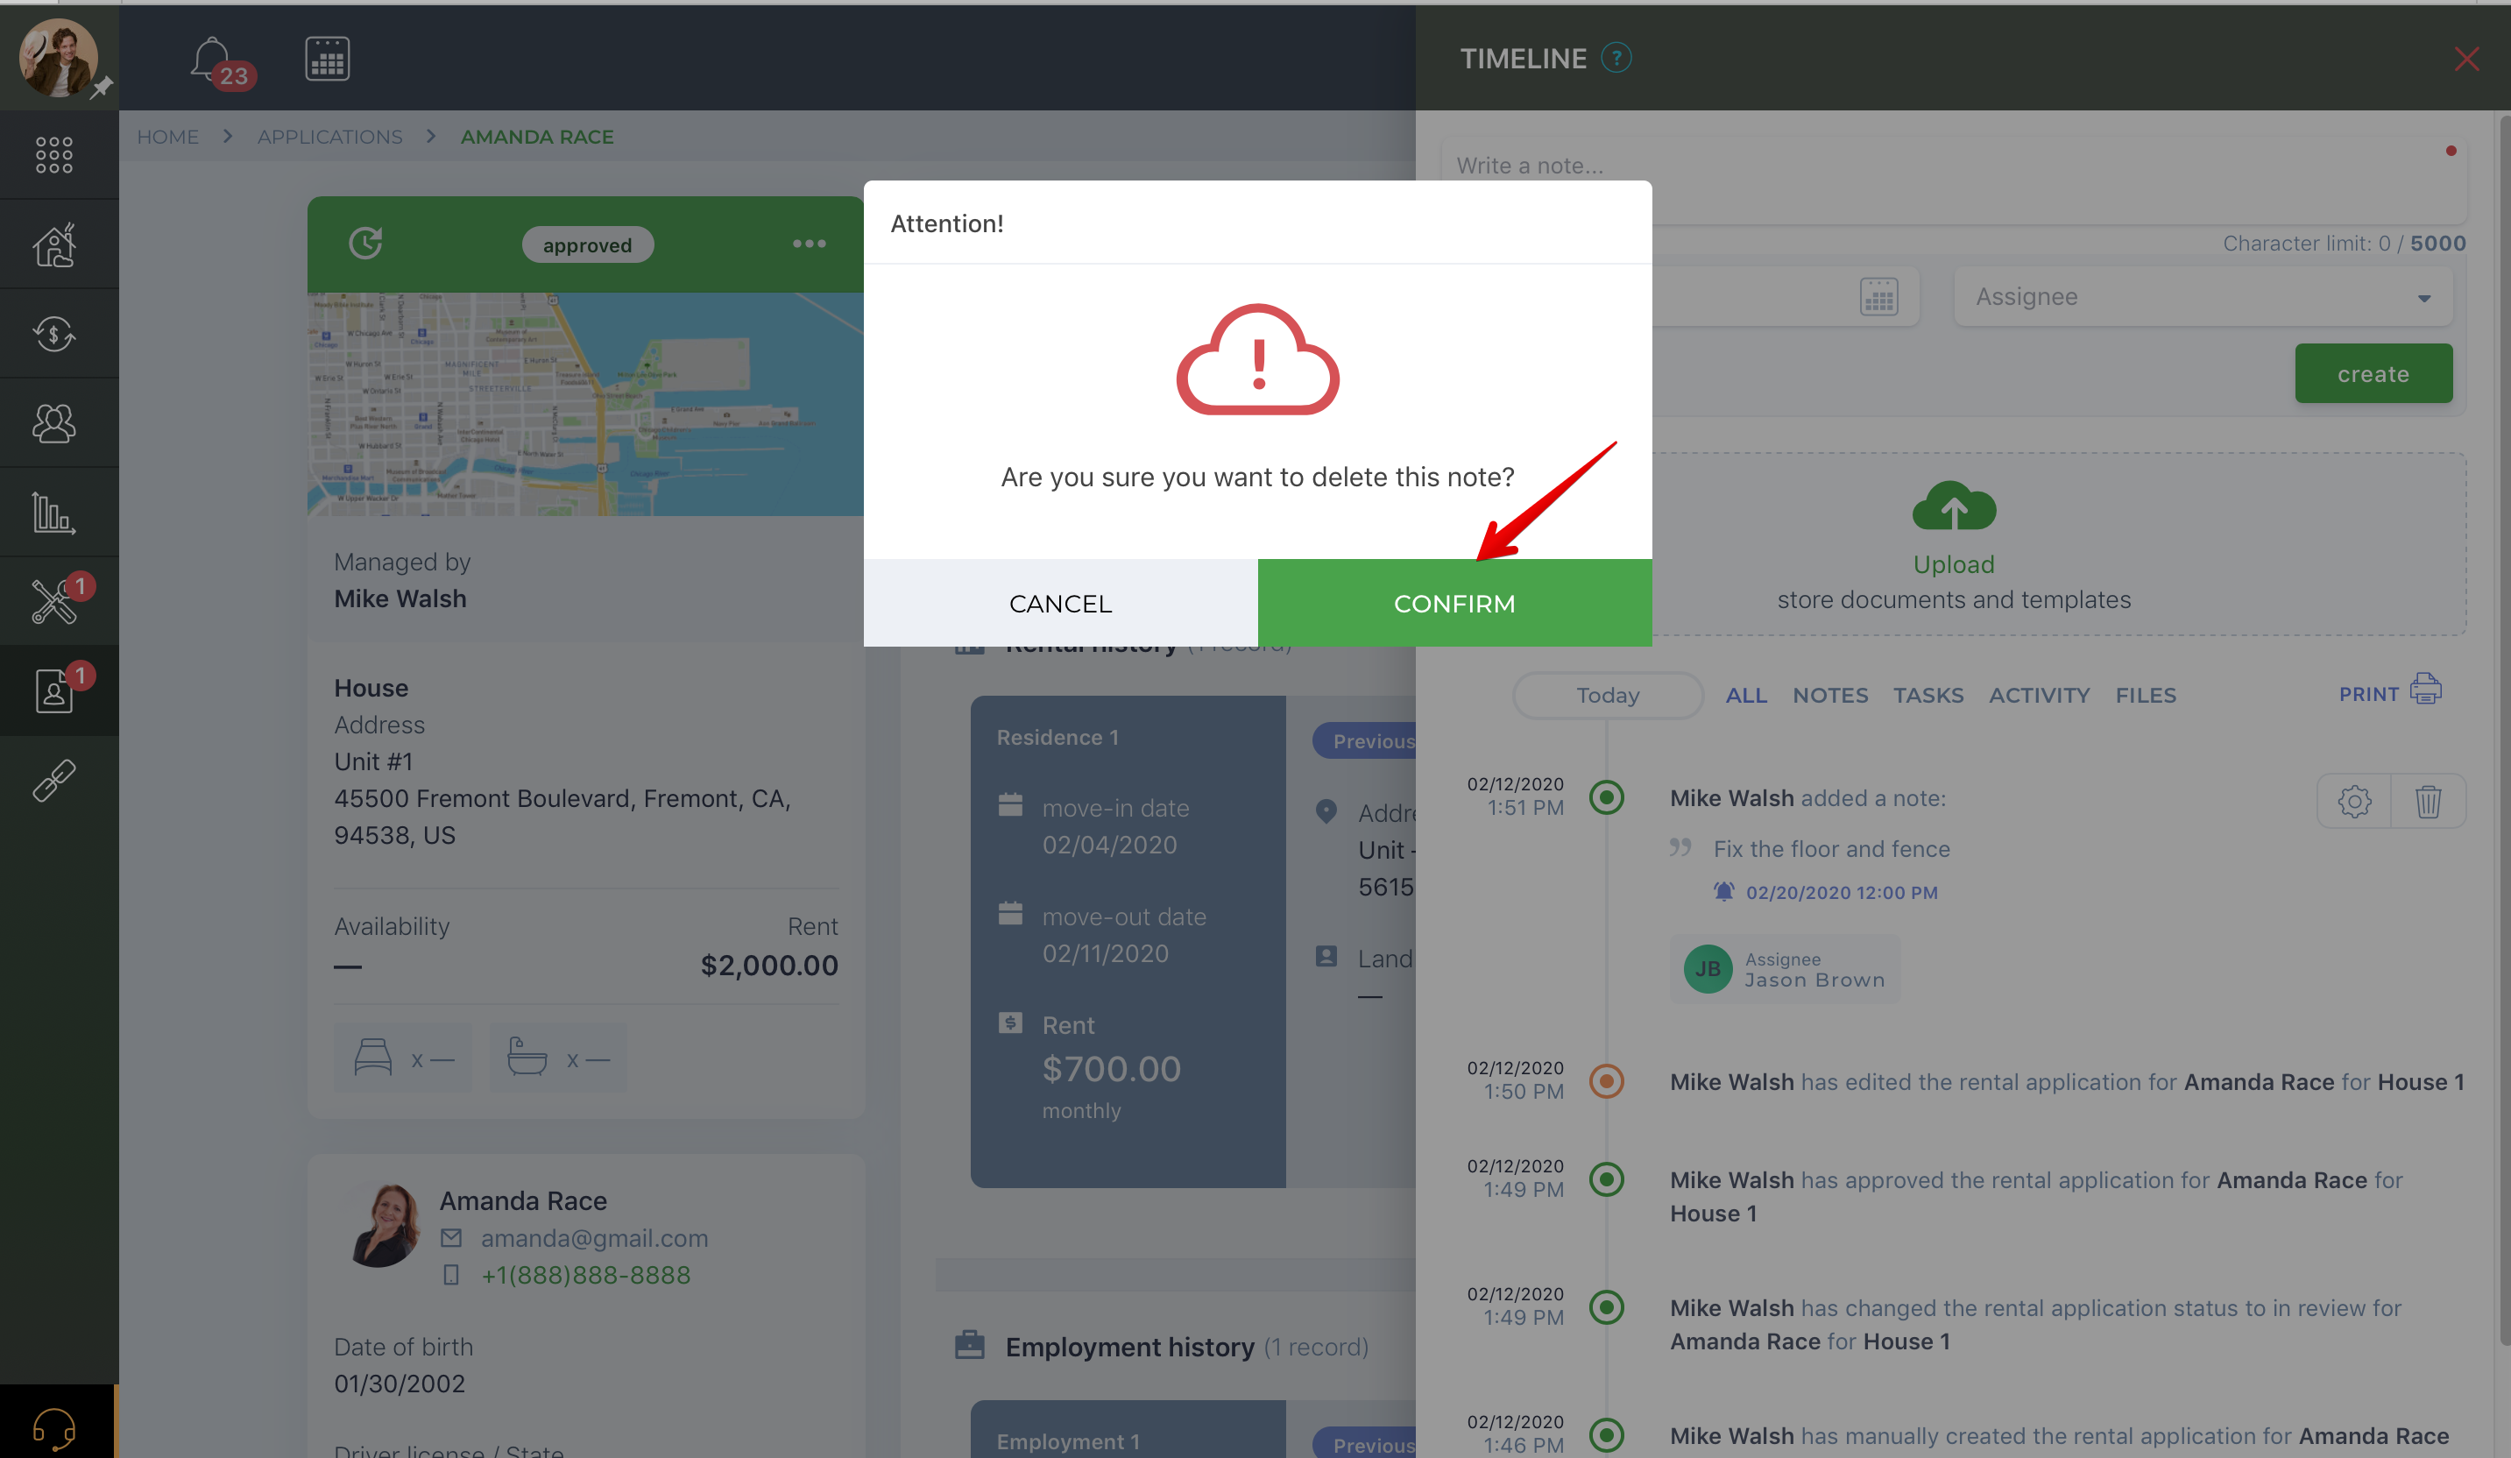Click Amanda Race profile photo
Image resolution: width=2511 pixels, height=1458 pixels.
click(385, 1225)
